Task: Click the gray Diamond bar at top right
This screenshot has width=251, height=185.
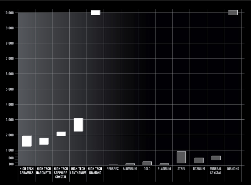Action: pyautogui.click(x=233, y=13)
